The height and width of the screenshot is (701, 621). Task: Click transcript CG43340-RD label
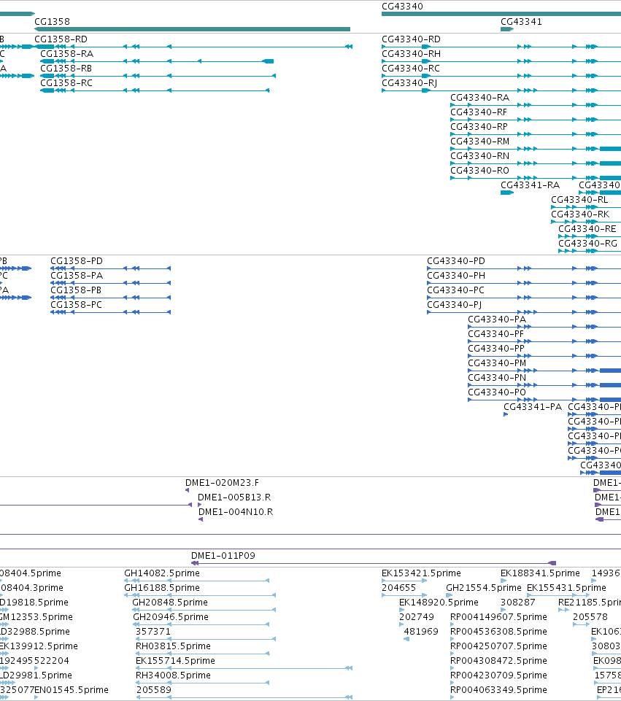point(411,39)
